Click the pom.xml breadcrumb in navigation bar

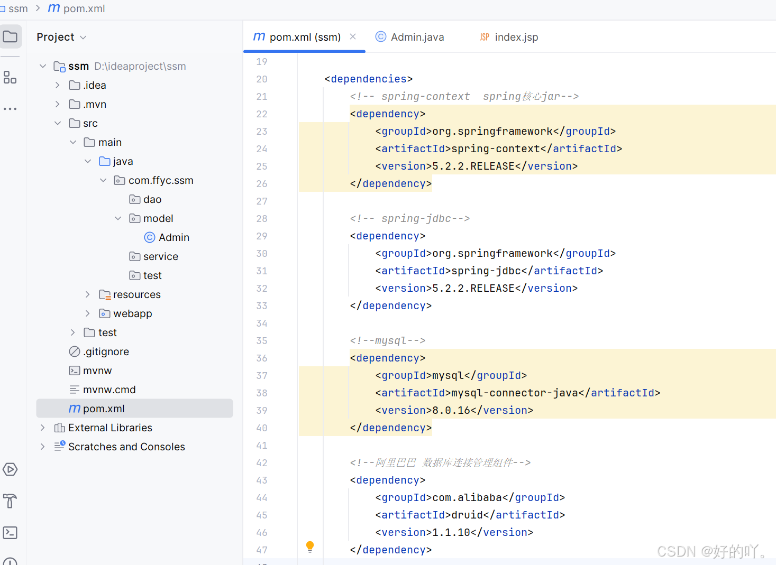(x=77, y=8)
